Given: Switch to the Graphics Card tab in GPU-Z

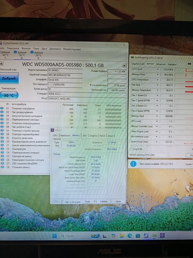Looking at the screenshot, I should (138, 64).
